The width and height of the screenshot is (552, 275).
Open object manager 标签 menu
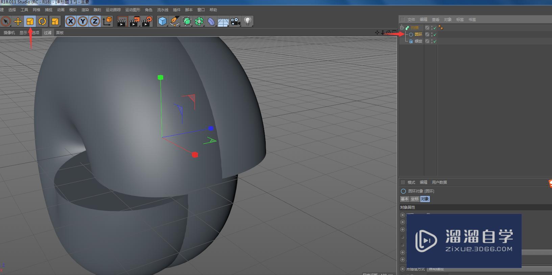[460, 20]
